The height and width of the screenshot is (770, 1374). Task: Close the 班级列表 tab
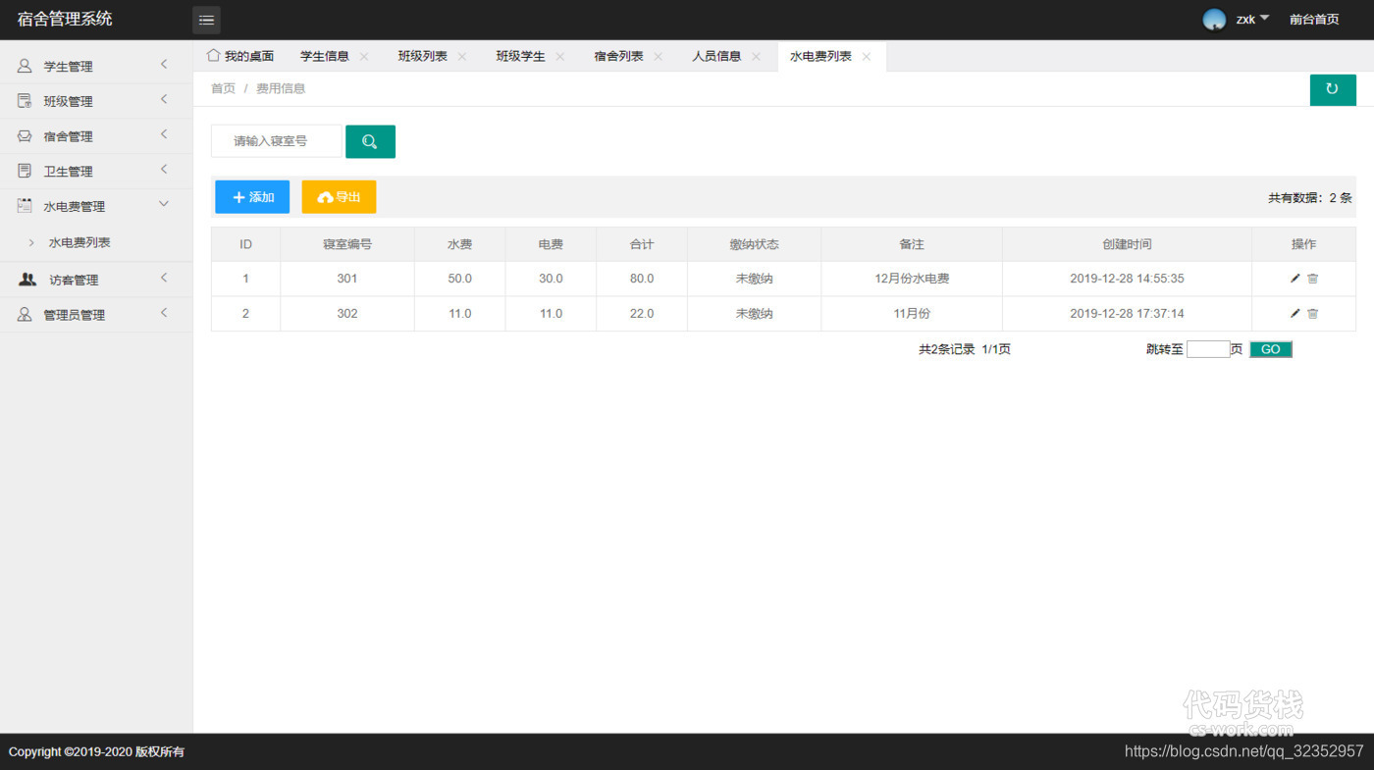[x=462, y=57]
